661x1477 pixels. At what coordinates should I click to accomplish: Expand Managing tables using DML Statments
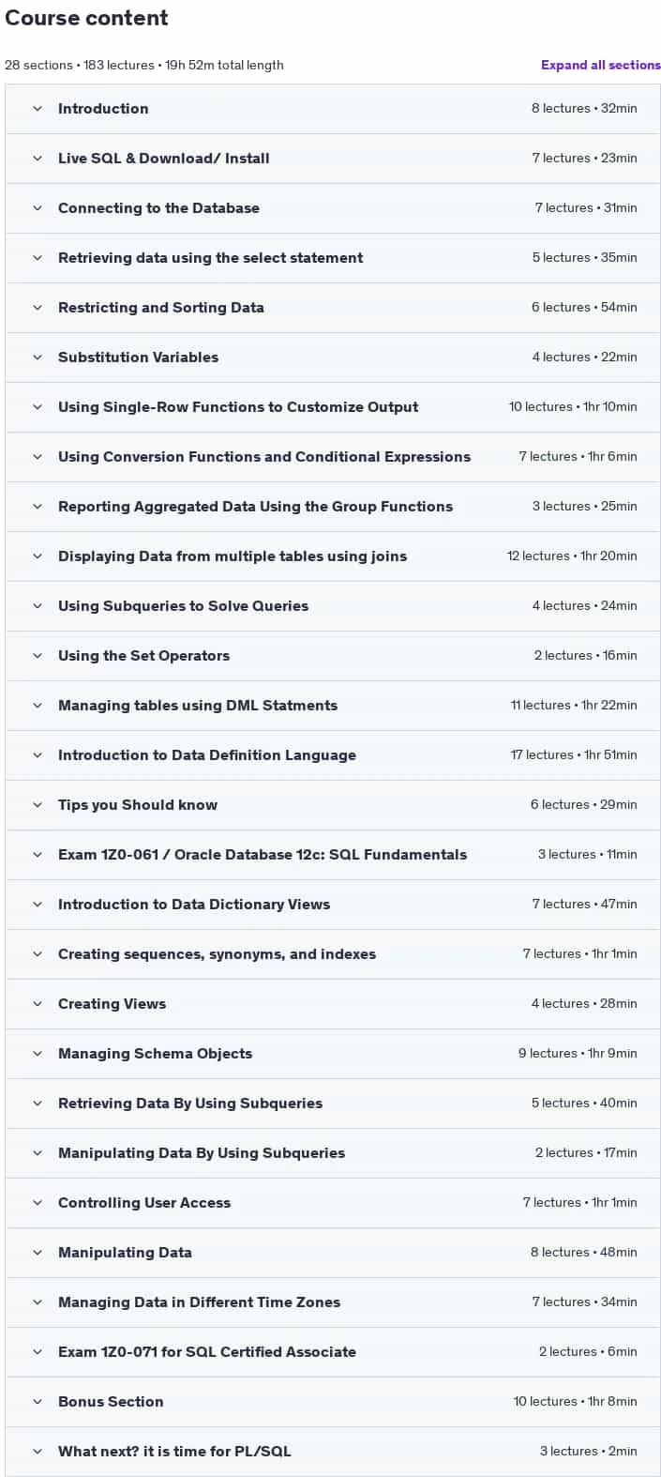tap(333, 706)
